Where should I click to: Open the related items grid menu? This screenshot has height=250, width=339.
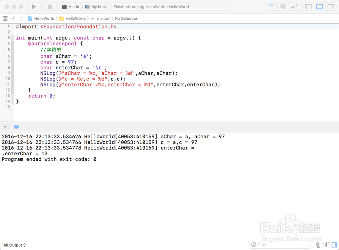tap(5, 18)
